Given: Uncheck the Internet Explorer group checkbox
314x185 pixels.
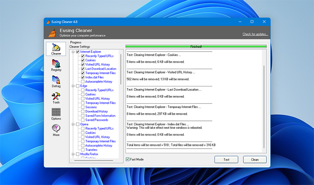Looking at the screenshot, I should (x=78, y=52).
